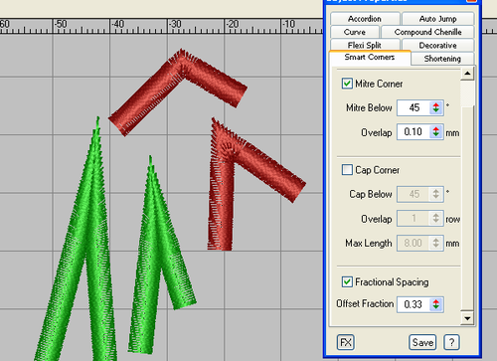The width and height of the screenshot is (497, 361).
Task: Toggle the Fractional Spacing checkbox
Action: (347, 281)
